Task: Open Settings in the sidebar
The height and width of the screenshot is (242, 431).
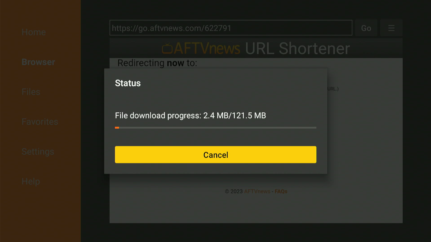Action: click(38, 152)
